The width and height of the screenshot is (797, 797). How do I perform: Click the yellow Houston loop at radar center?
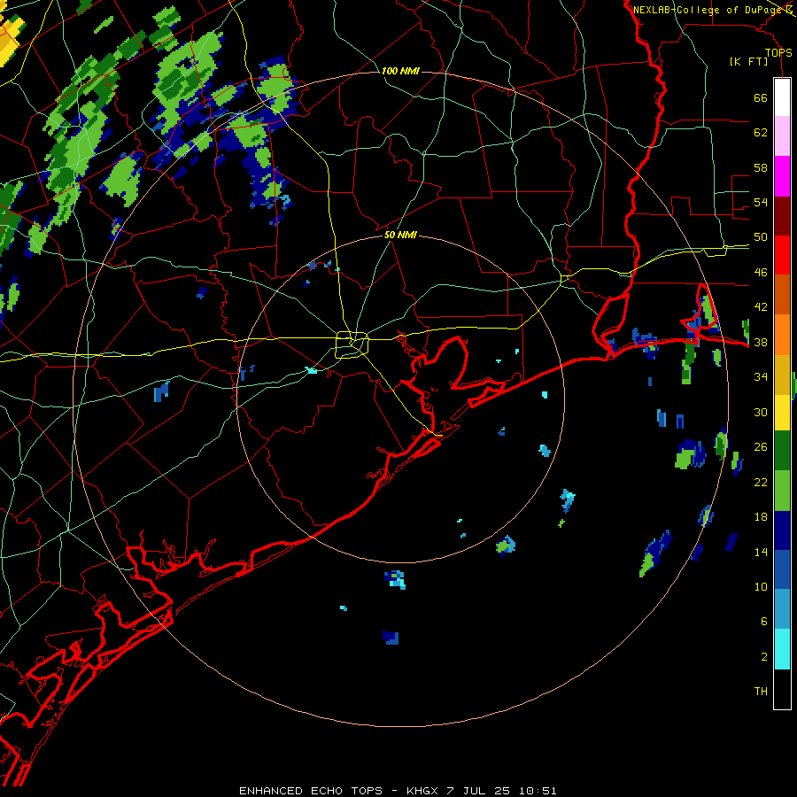coord(352,344)
